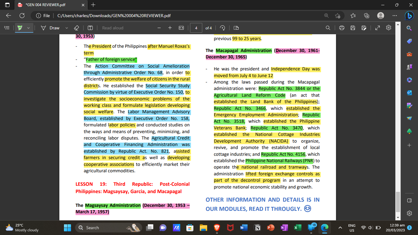
Task: Open tab actions menu
Action: pyautogui.click(x=7, y=5)
